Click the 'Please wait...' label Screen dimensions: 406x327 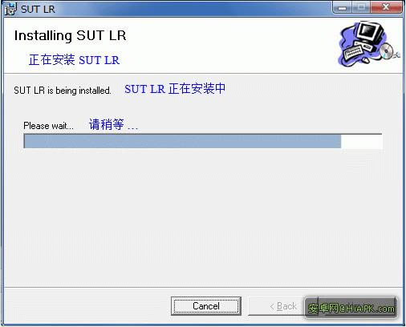click(x=48, y=126)
